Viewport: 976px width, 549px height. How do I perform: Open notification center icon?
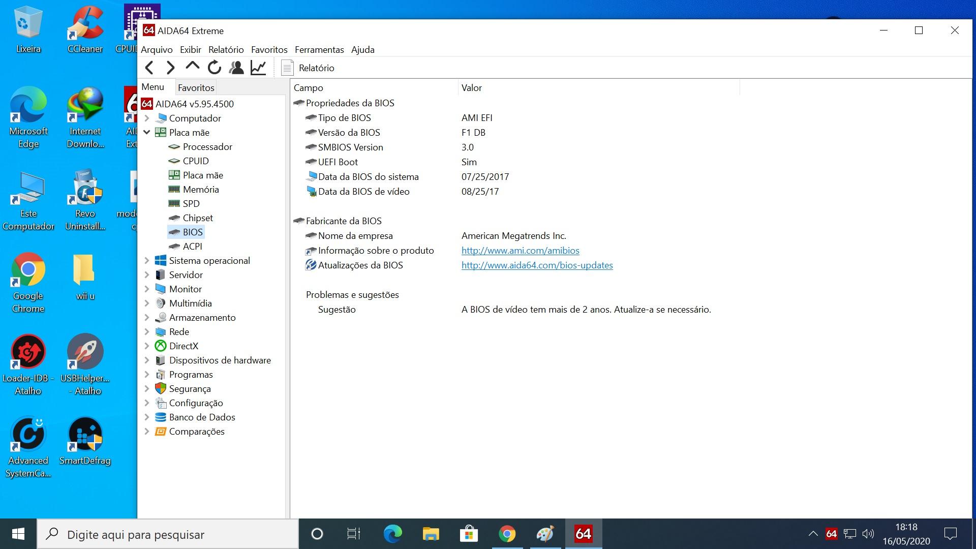tap(950, 534)
